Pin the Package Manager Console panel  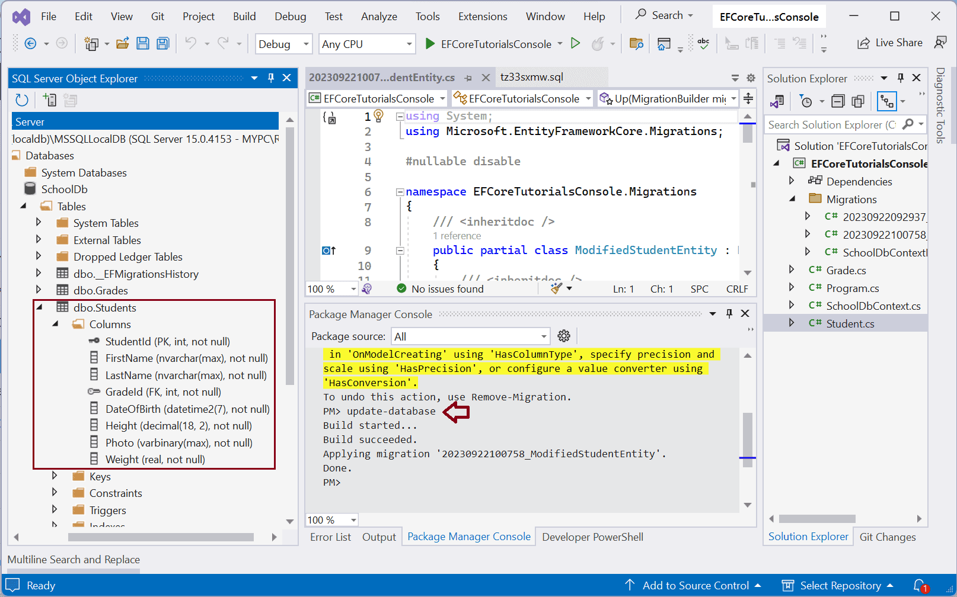[729, 314]
